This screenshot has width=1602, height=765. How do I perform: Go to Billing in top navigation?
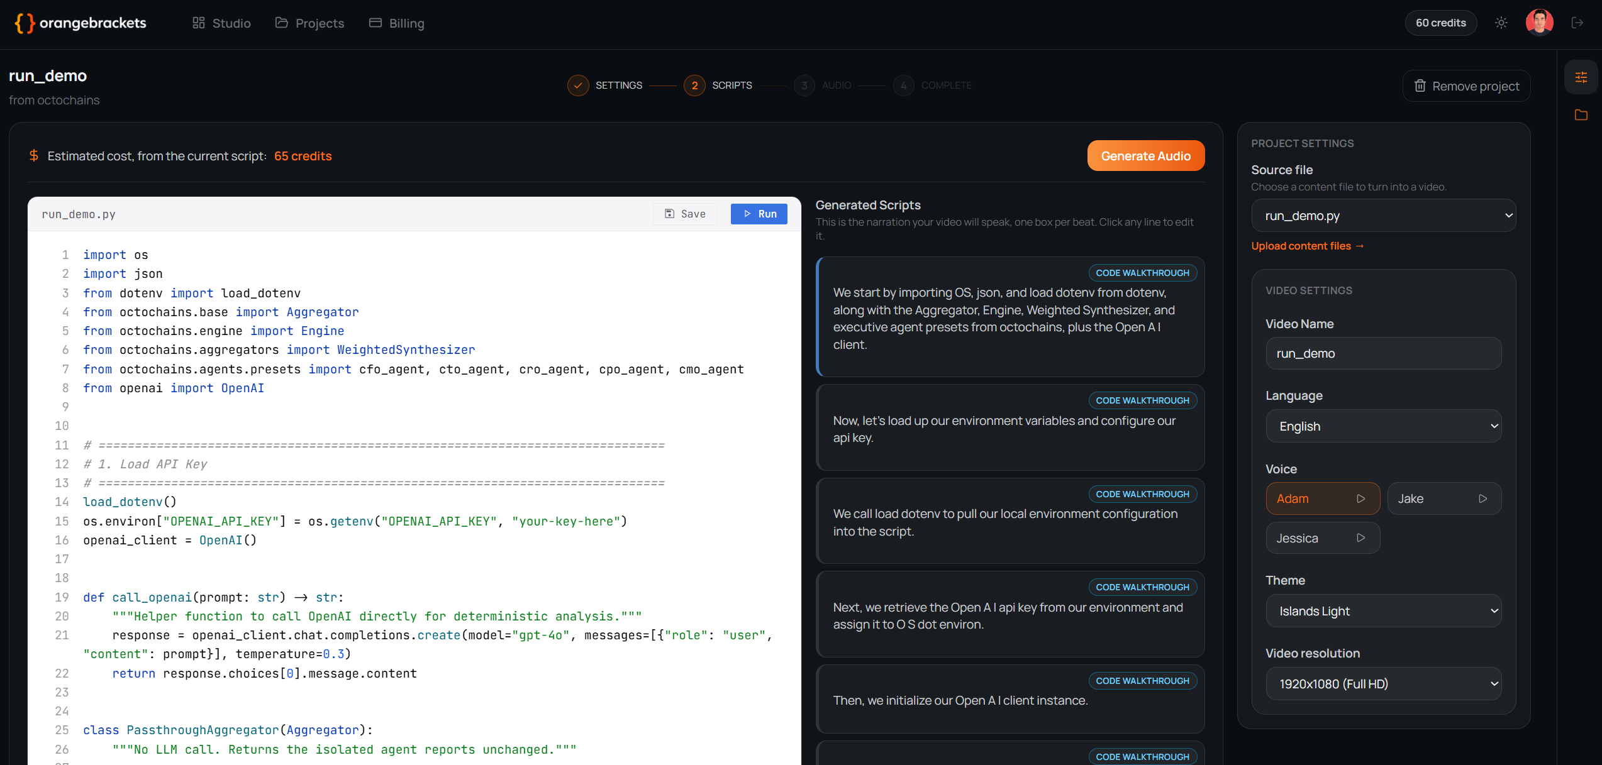point(396,23)
